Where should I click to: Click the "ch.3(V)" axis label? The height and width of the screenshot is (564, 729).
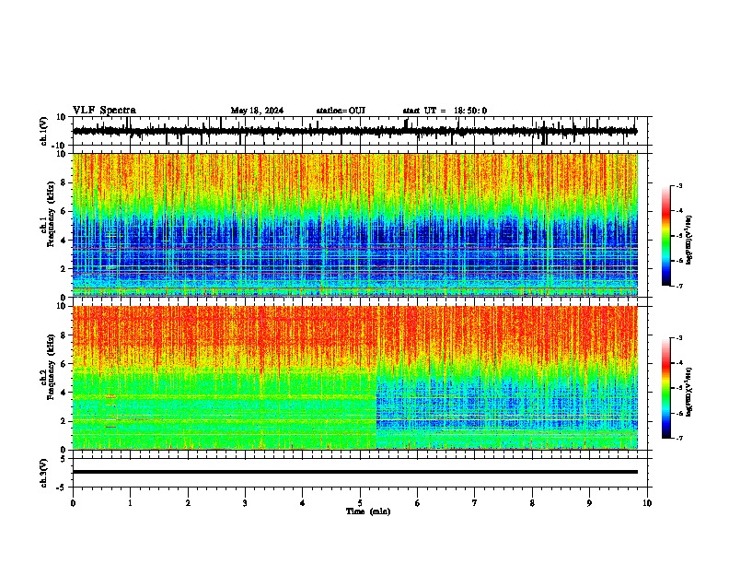[44, 473]
